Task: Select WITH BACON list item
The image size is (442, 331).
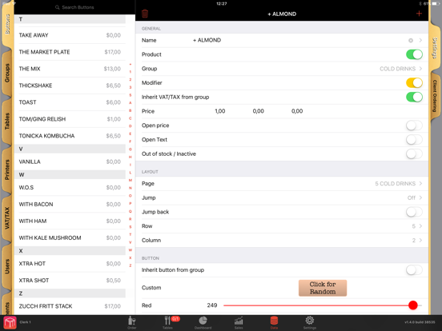Action: (70, 205)
